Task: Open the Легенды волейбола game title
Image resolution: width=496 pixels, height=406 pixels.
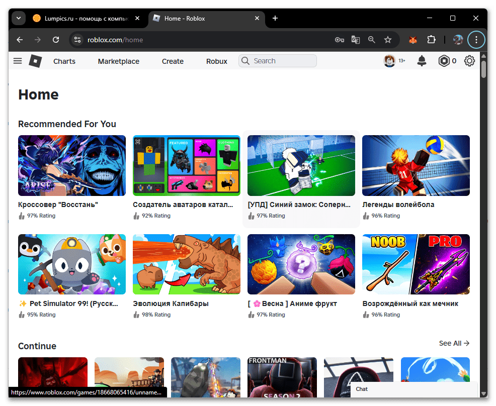Action: point(398,205)
